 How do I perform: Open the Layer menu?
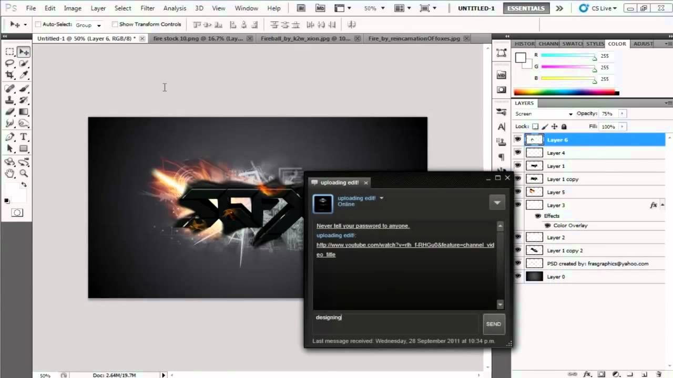point(98,8)
